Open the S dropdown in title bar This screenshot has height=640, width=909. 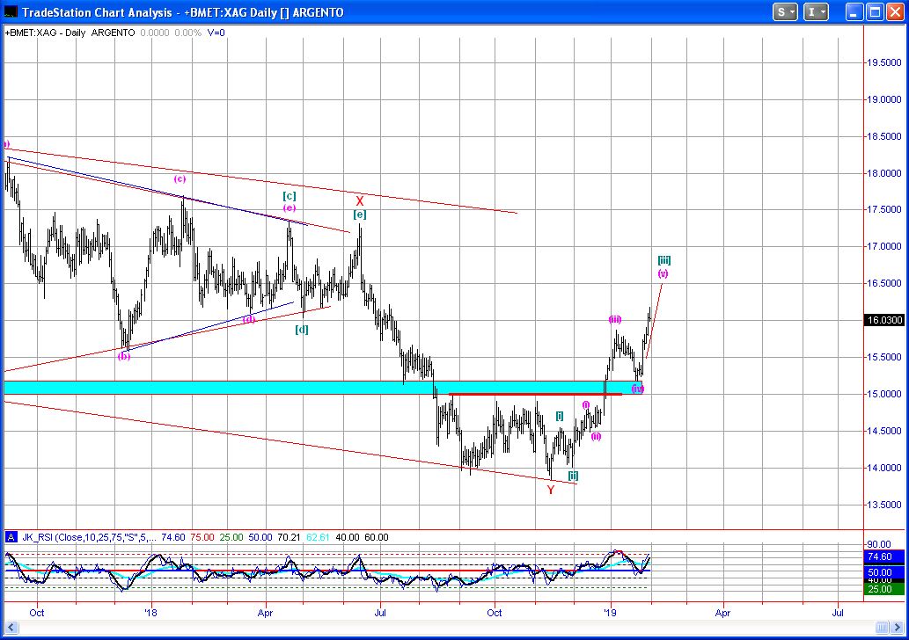[x=785, y=12]
